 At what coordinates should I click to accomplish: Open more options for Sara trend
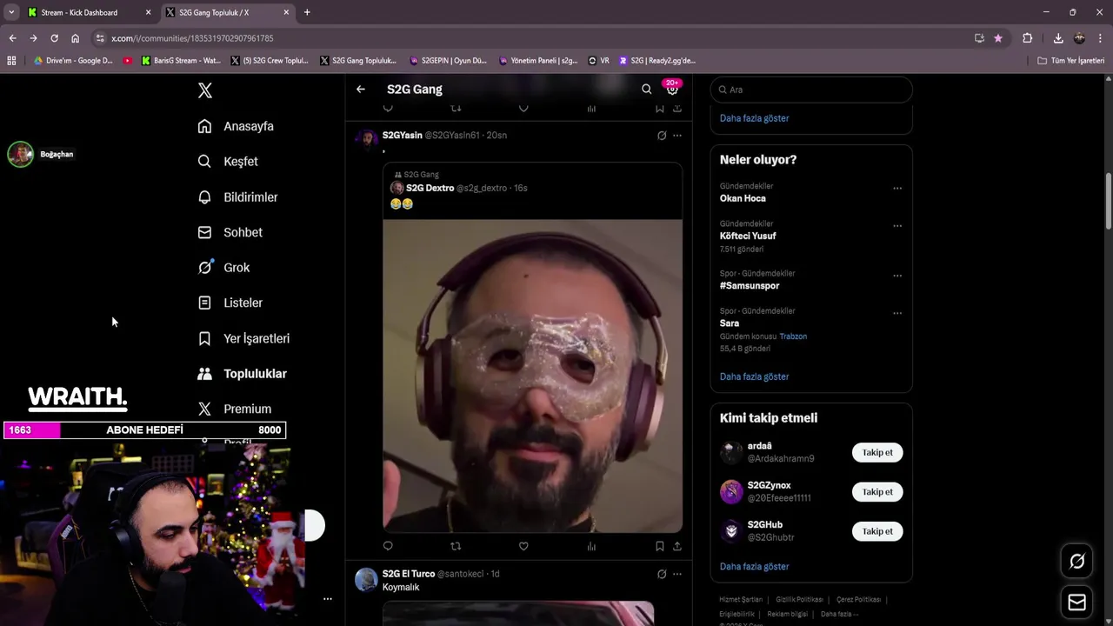pos(897,313)
